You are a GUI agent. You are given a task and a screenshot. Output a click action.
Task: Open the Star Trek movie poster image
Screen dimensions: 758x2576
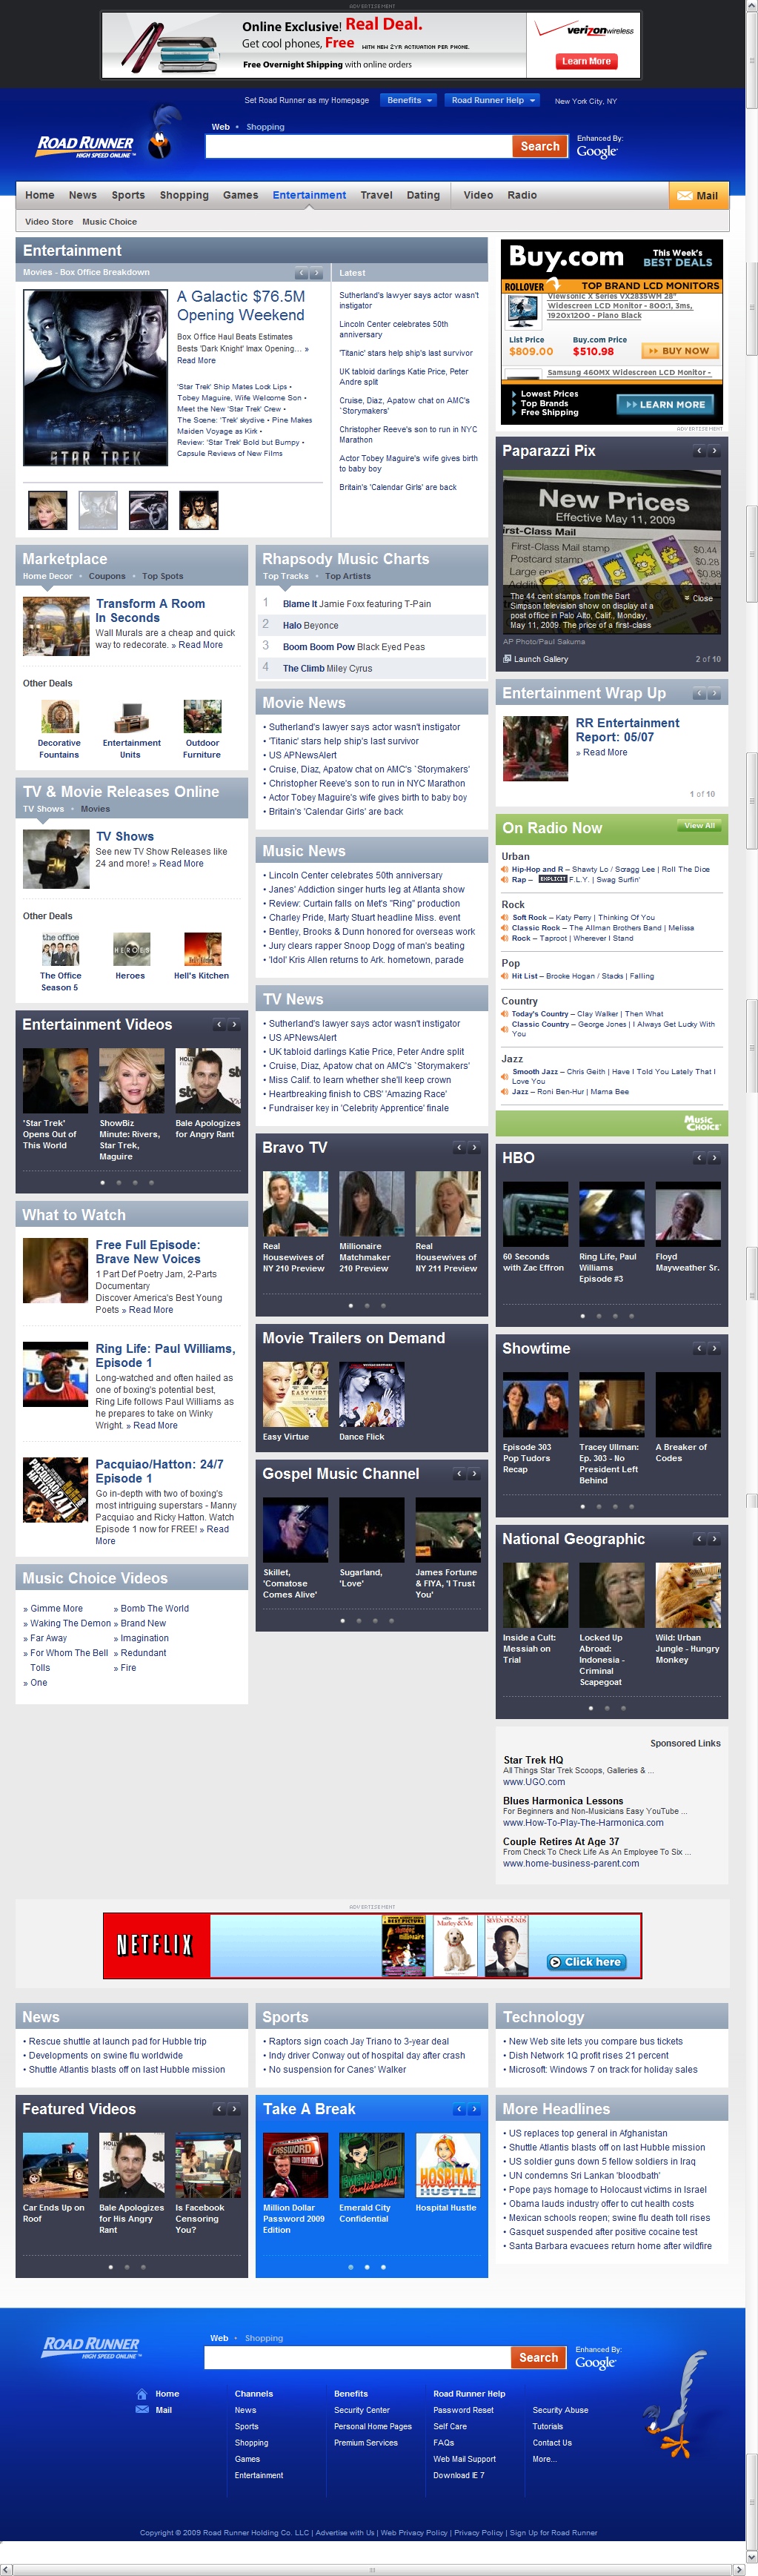[x=95, y=378]
